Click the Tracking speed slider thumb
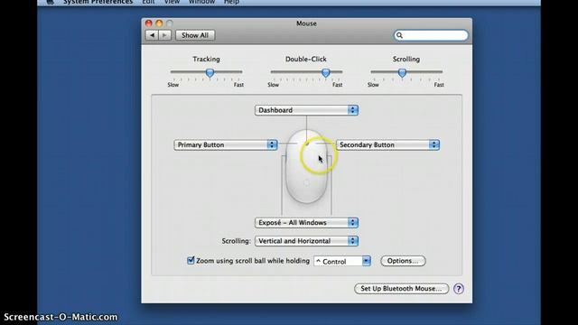 pos(210,73)
